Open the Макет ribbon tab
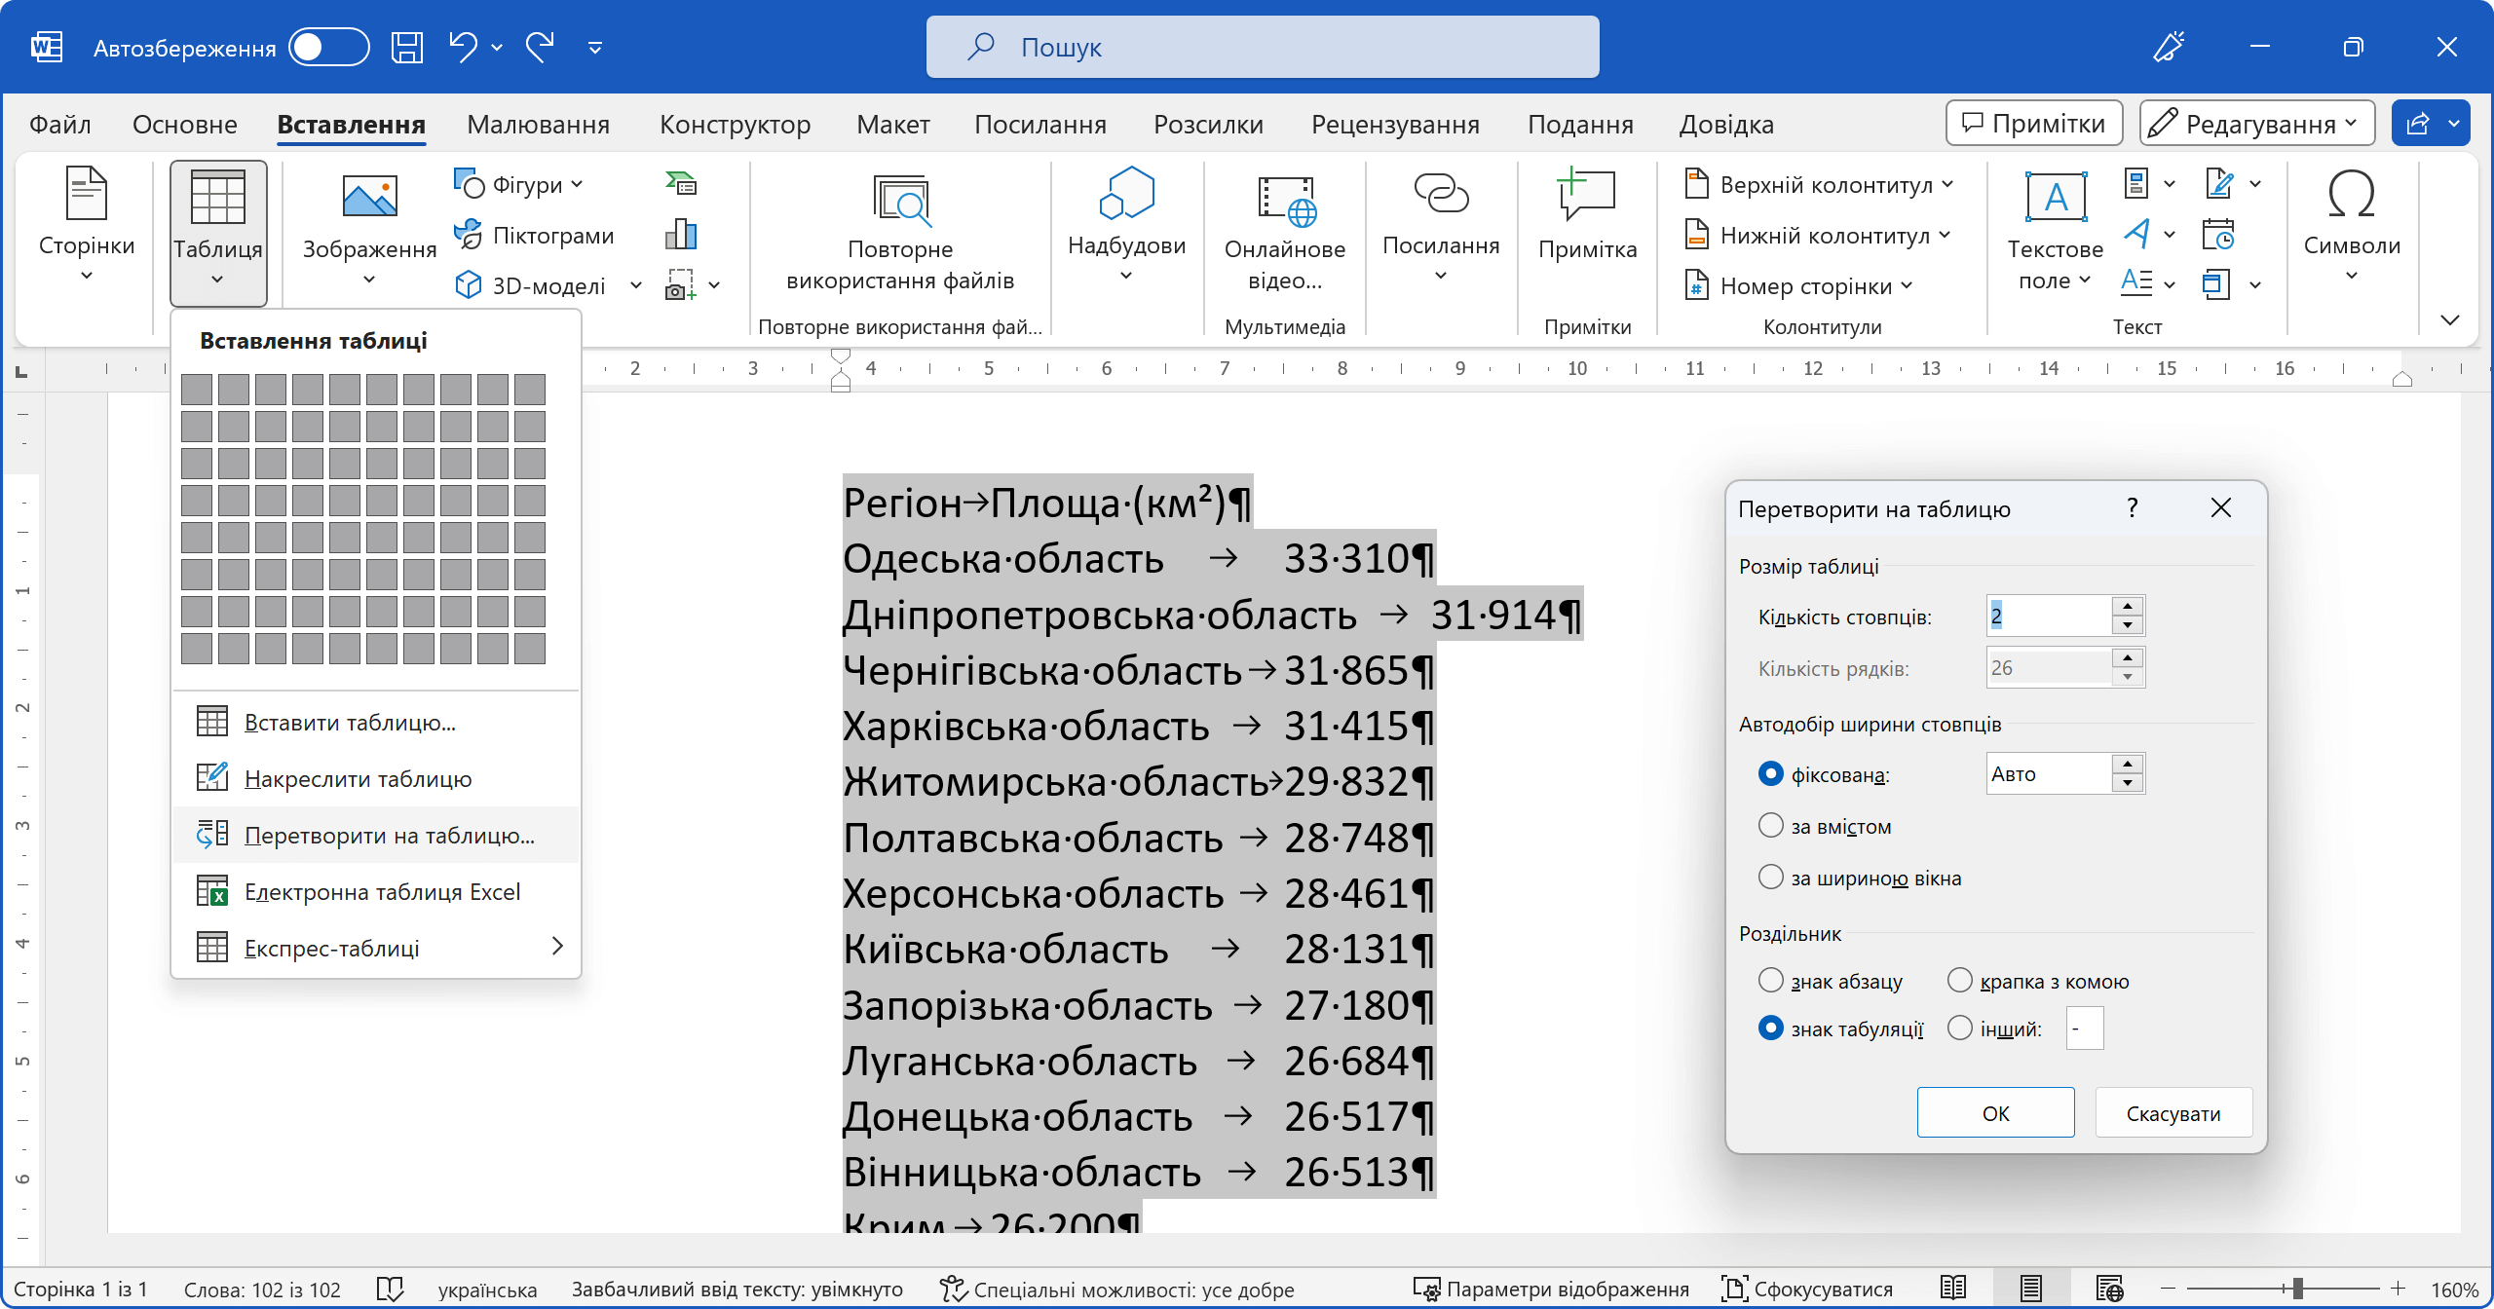 (x=892, y=124)
